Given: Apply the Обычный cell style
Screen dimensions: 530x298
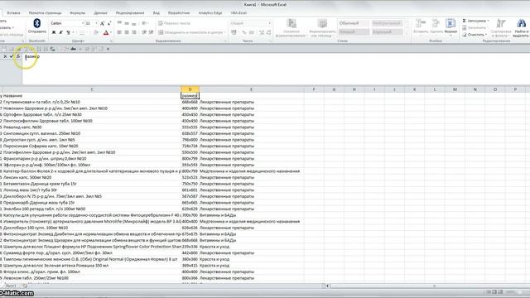Looking at the screenshot, I should click(x=354, y=23).
